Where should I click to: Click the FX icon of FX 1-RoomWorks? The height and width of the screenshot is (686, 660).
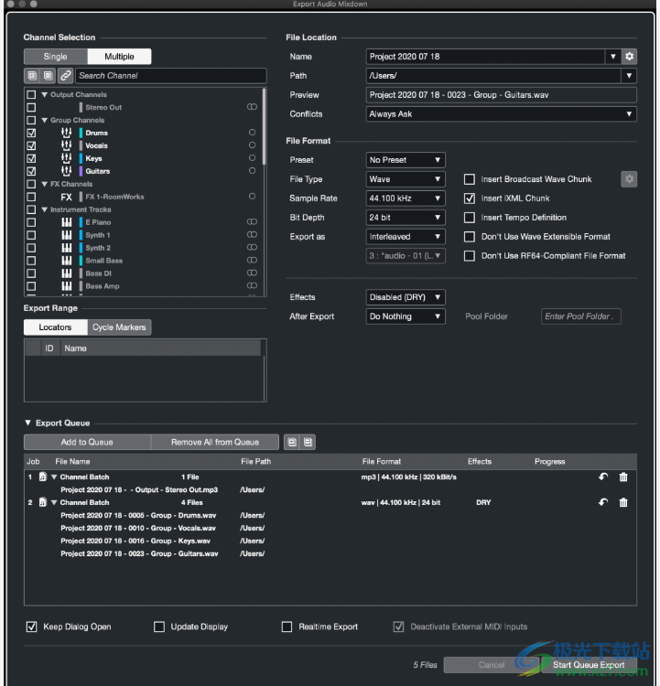(x=66, y=197)
